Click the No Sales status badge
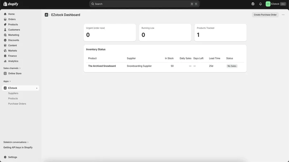 pyautogui.click(x=232, y=66)
